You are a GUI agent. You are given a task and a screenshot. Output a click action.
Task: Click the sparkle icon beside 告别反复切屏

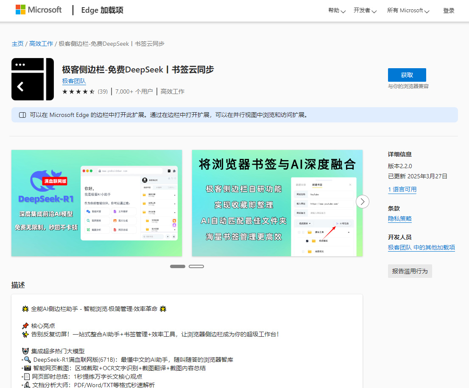[x=25, y=334]
